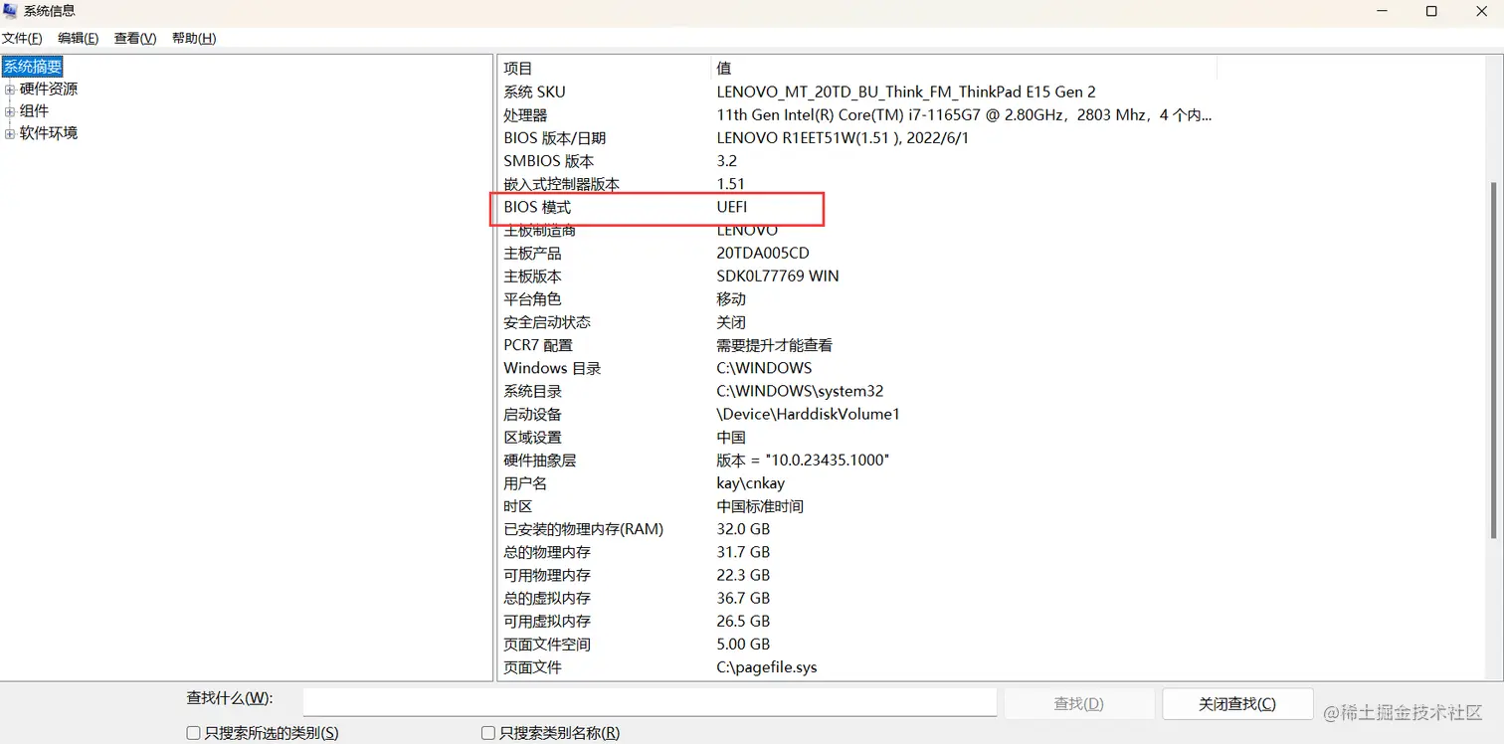Click the C:\pagefile.sys value
This screenshot has height=744, width=1504.
(767, 667)
